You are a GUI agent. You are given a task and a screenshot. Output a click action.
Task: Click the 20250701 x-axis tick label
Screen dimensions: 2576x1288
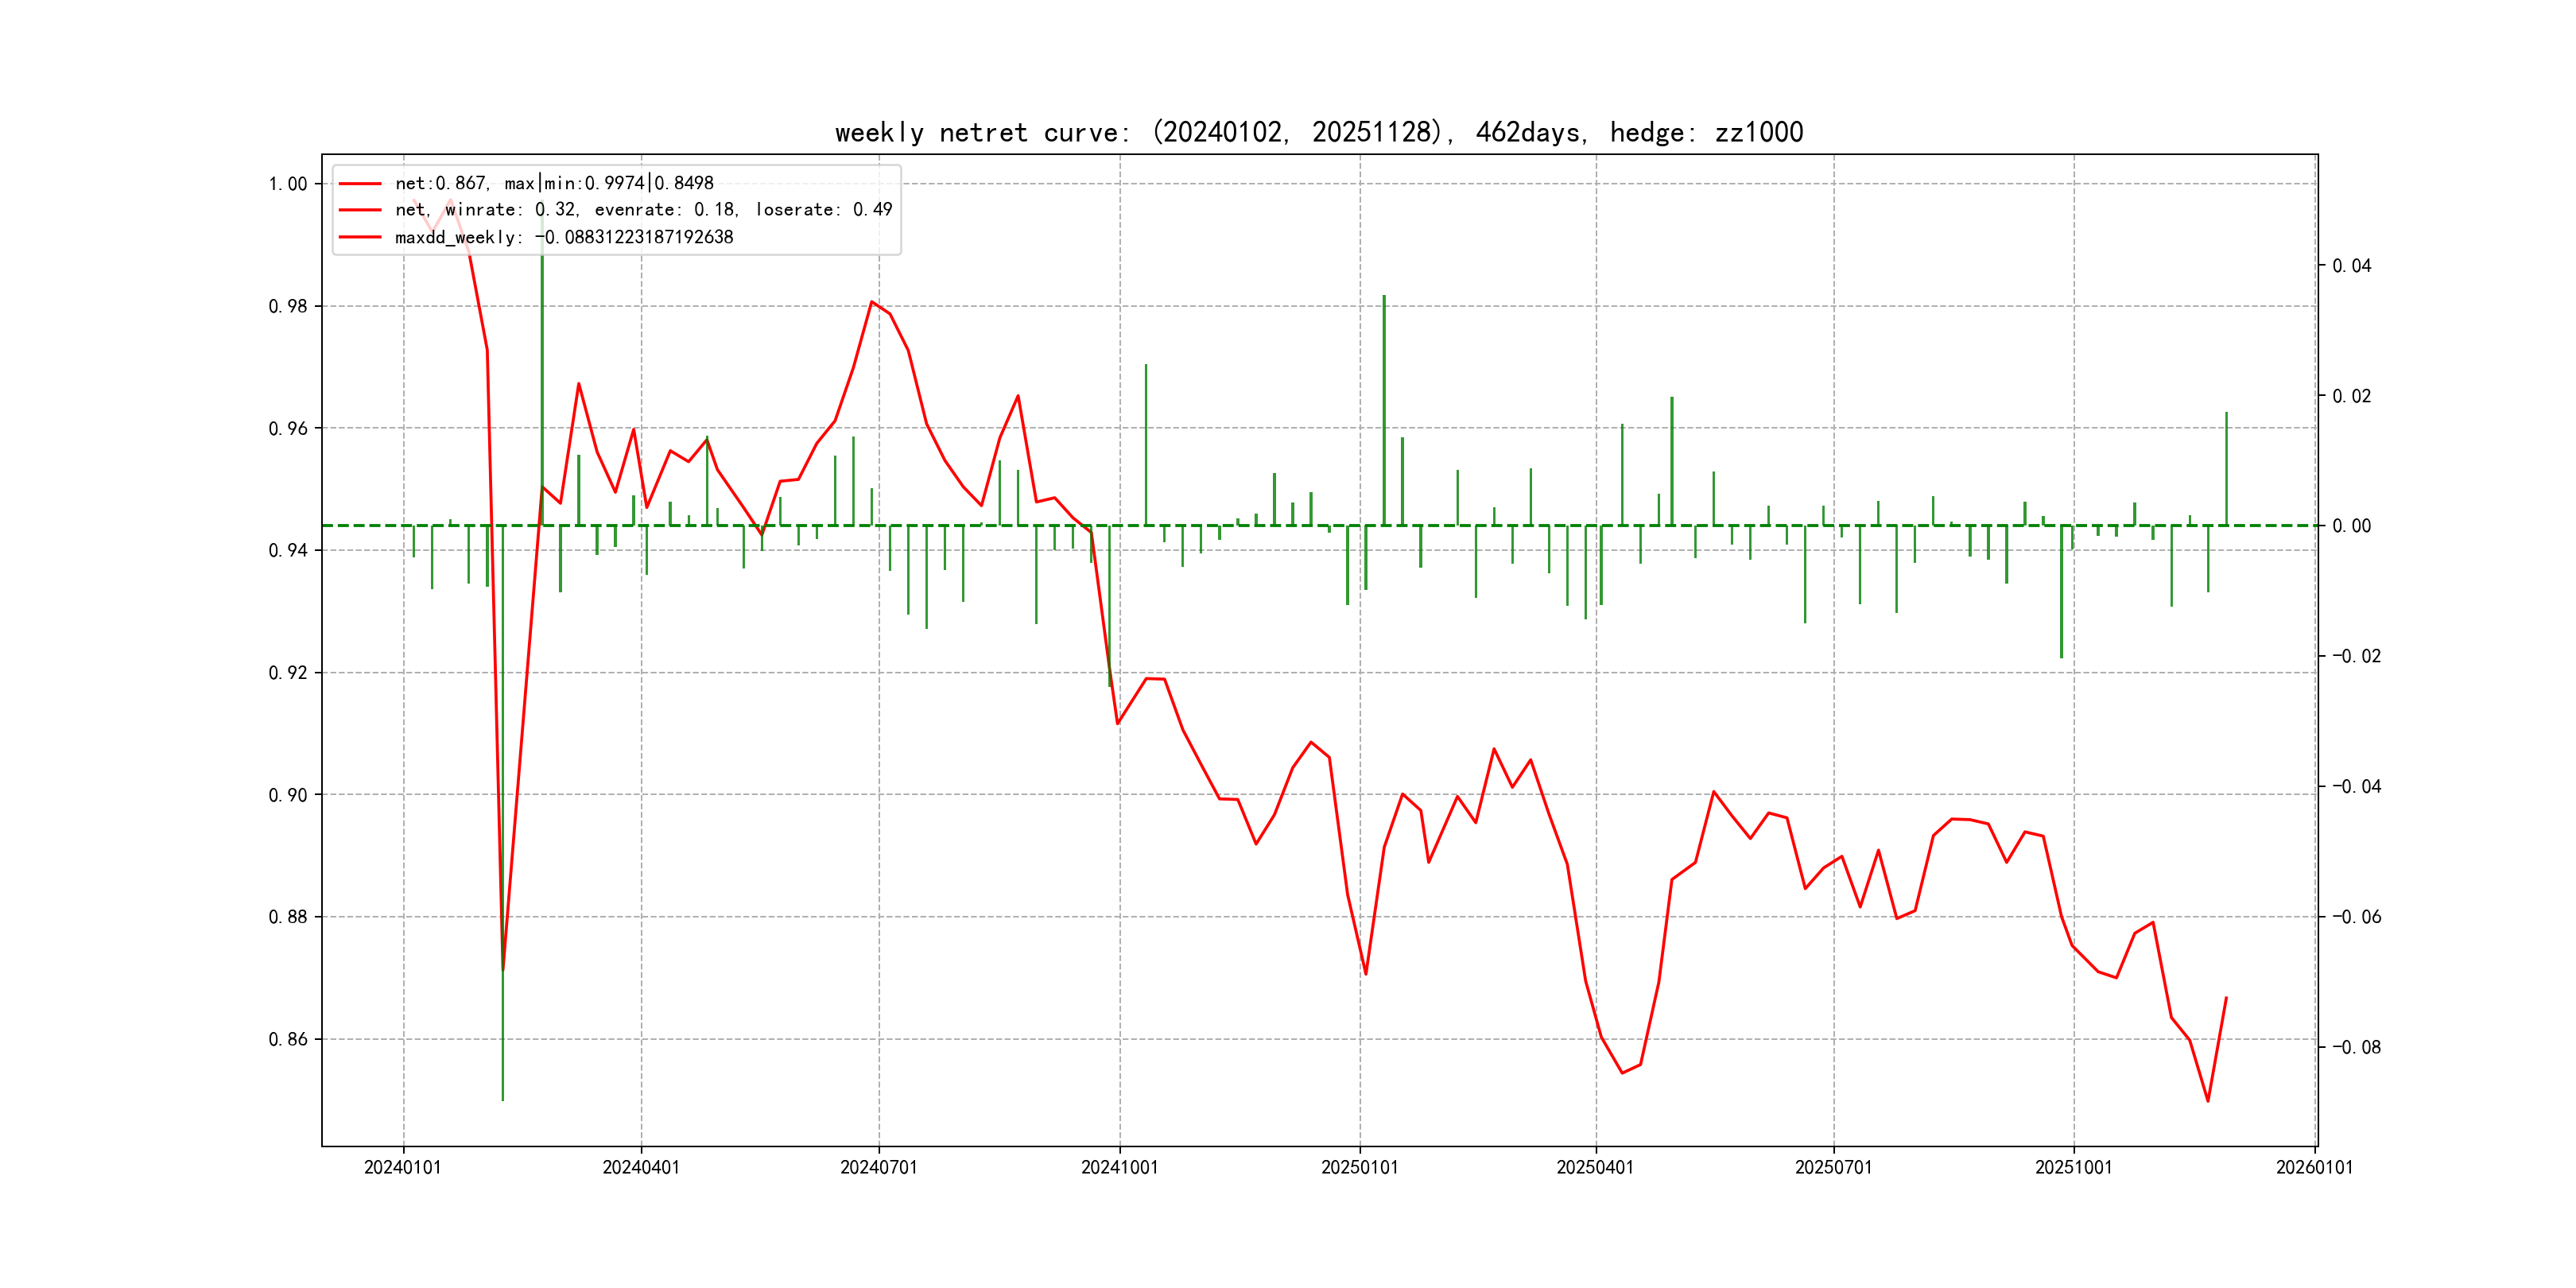pyautogui.click(x=1833, y=1167)
